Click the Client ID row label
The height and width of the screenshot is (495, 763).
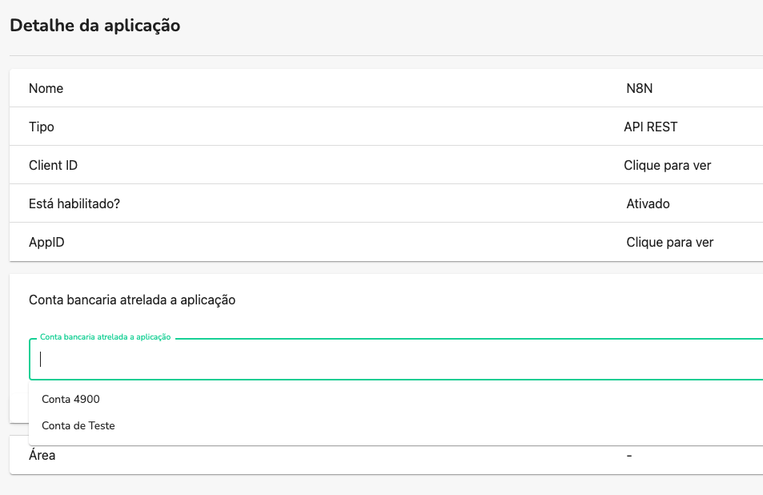pyautogui.click(x=53, y=165)
